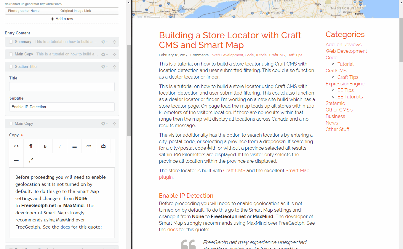The height and width of the screenshot is (249, 403).
Task: Click the Google My Maps logo on map
Action: pyautogui.click(x=271, y=13)
